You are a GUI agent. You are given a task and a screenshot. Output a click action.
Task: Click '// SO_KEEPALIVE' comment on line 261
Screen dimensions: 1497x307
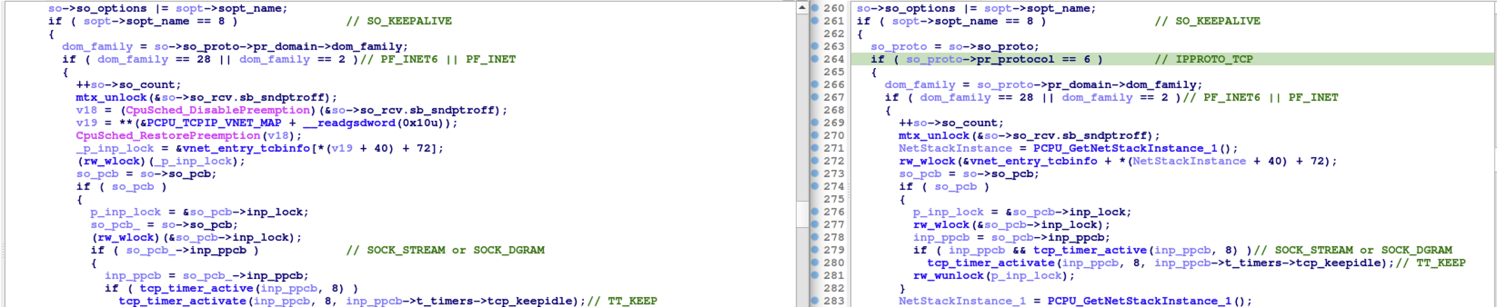point(1207,21)
